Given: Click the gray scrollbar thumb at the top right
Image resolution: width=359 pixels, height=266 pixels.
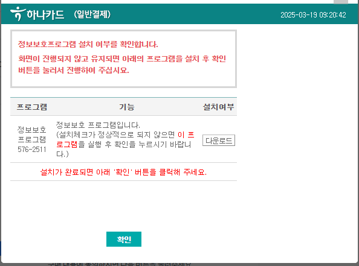Looking at the screenshot, I should (341, 2).
